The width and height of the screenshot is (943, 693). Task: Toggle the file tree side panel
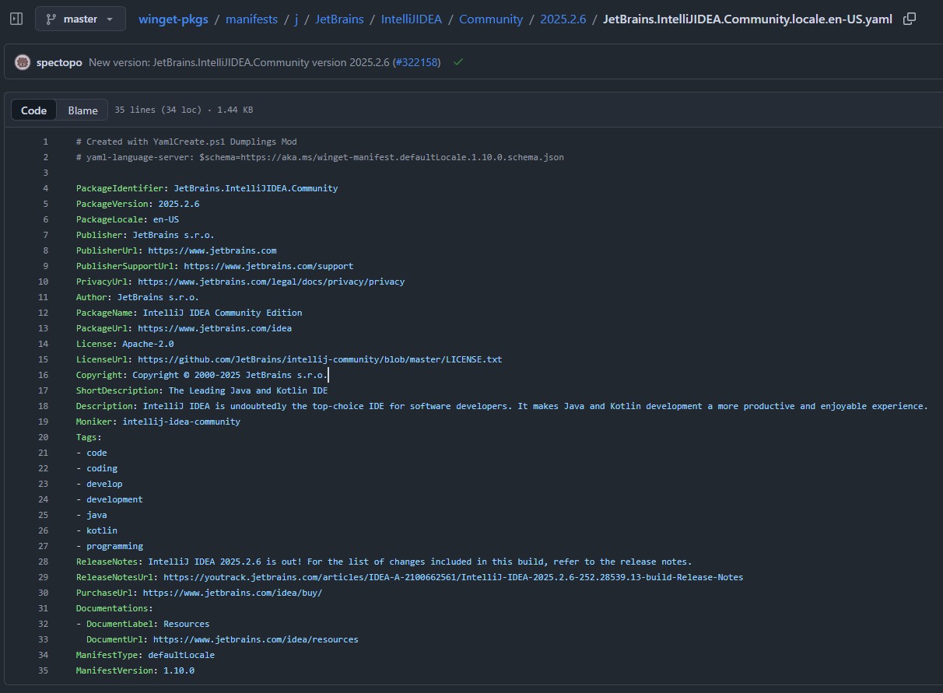[x=15, y=19]
